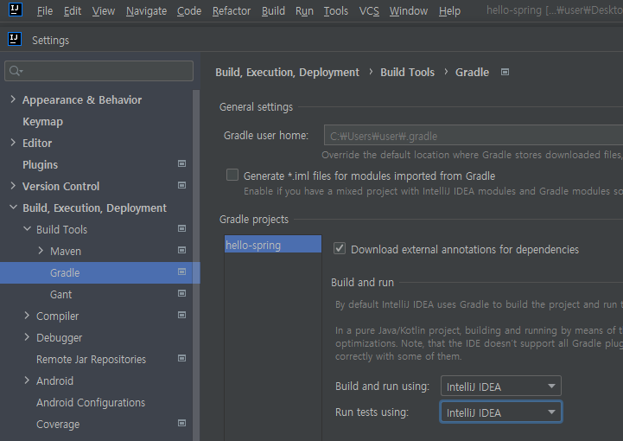Open the Code menu
Image resolution: width=623 pixels, height=441 pixels.
click(x=189, y=10)
